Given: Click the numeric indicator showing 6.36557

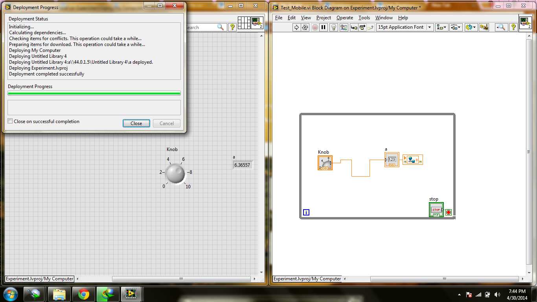Looking at the screenshot, I should [x=242, y=165].
